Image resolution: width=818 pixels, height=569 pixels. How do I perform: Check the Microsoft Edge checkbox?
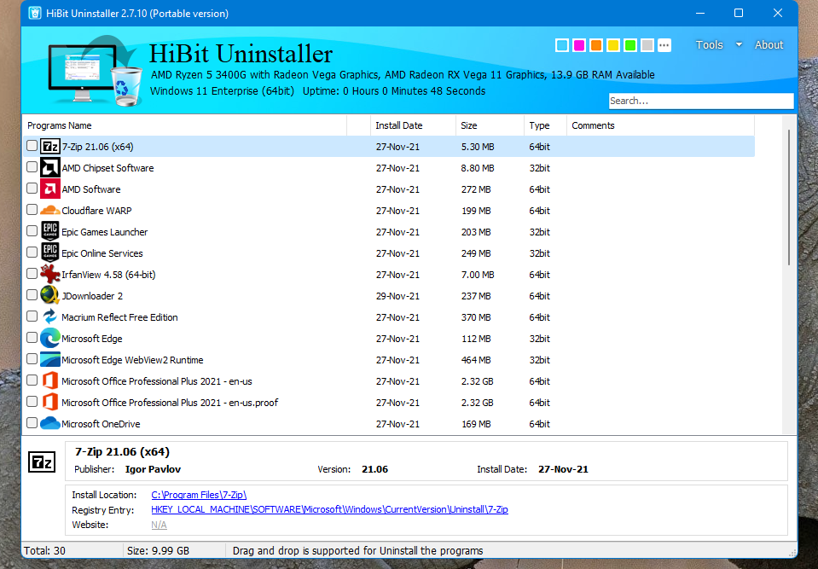[x=32, y=338]
